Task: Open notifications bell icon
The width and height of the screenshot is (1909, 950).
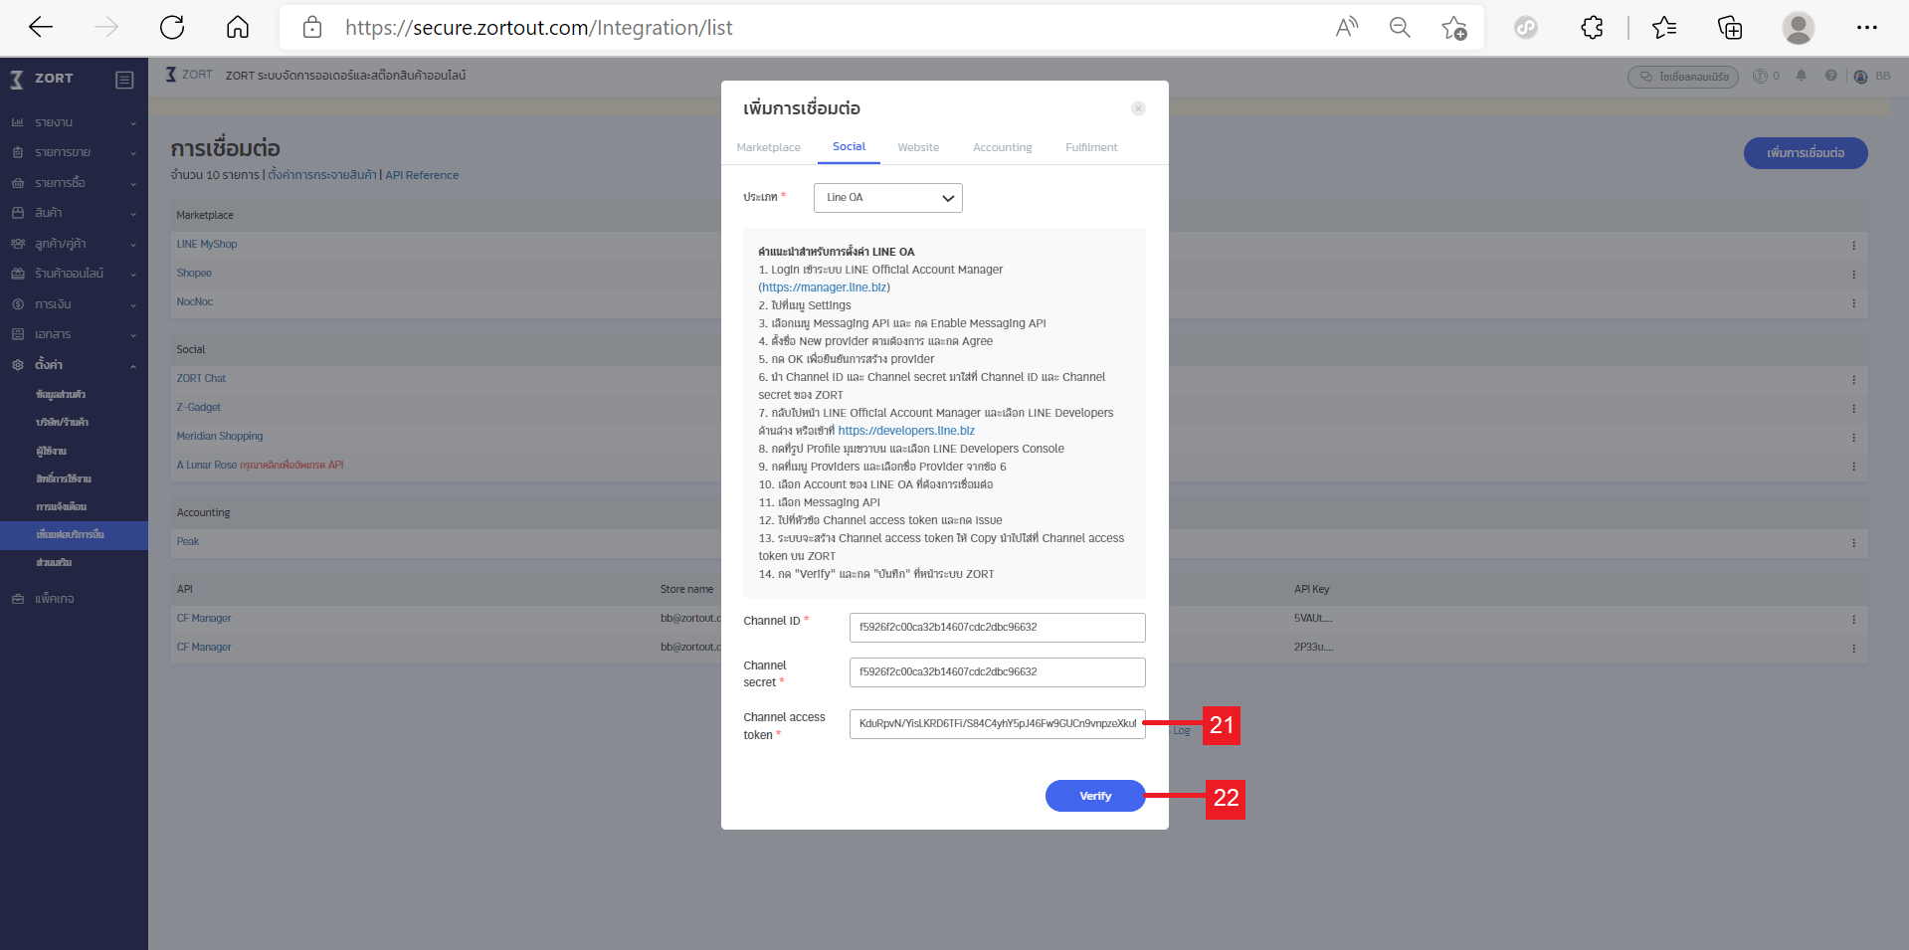Action: [1802, 76]
